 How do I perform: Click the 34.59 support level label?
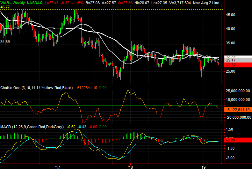[x=5, y=42]
